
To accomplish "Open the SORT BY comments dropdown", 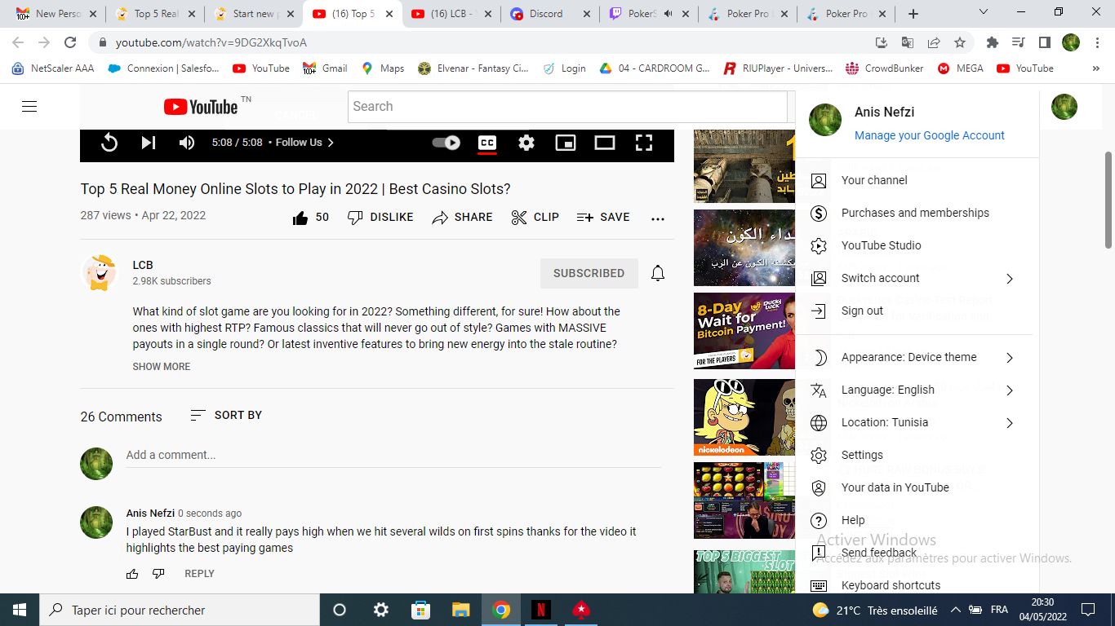I will coord(226,415).
